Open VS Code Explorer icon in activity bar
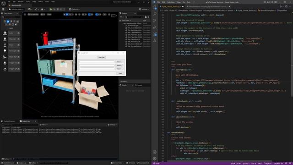 pyautogui.click(x=155, y=7)
